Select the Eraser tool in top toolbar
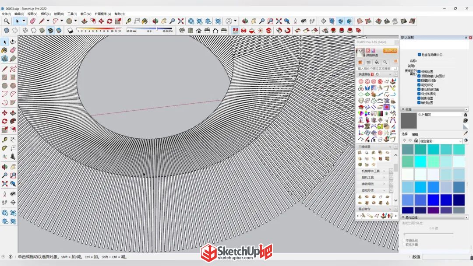This screenshot has height=266, width=473. [32, 21]
